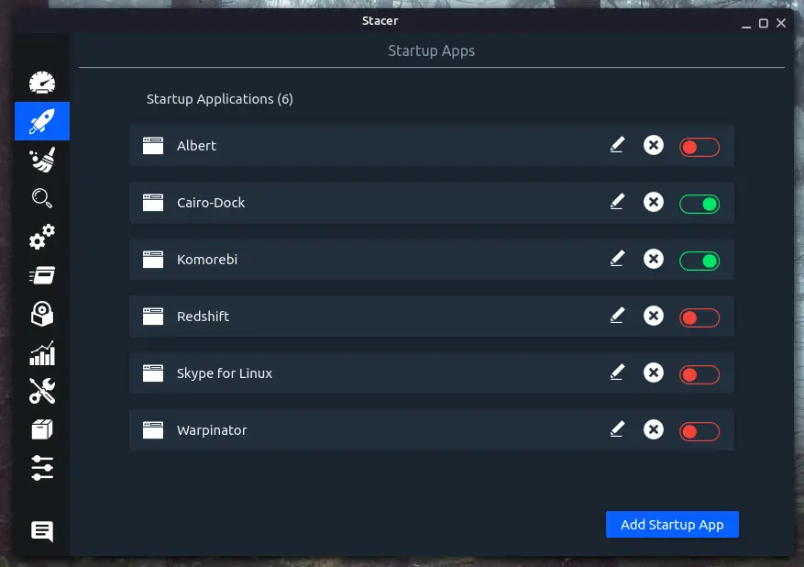Screen dimensions: 804x567
Task: Edit the Komorebi startup entry
Action: pos(617,259)
